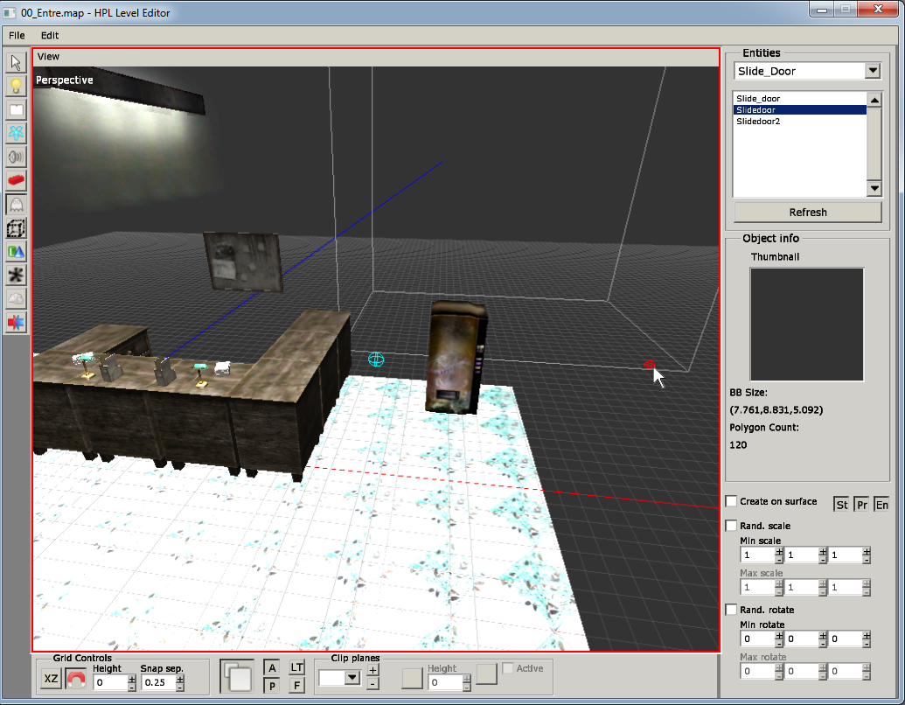Expand the Clip planes dropdown

point(352,677)
